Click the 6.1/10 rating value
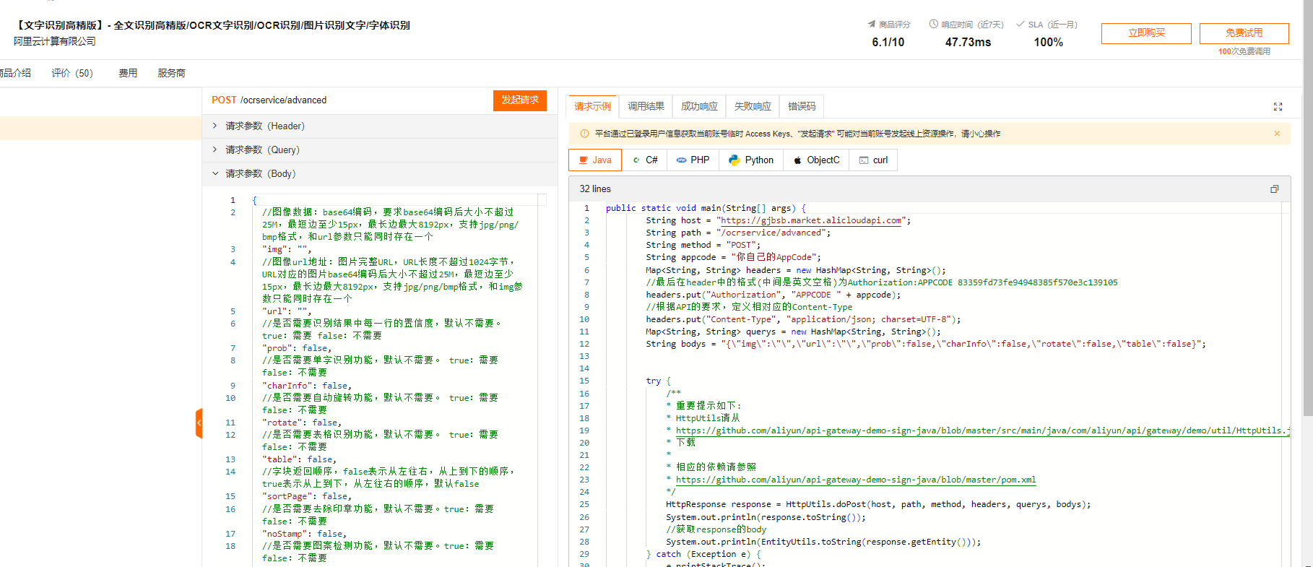The width and height of the screenshot is (1313, 567). pos(888,43)
